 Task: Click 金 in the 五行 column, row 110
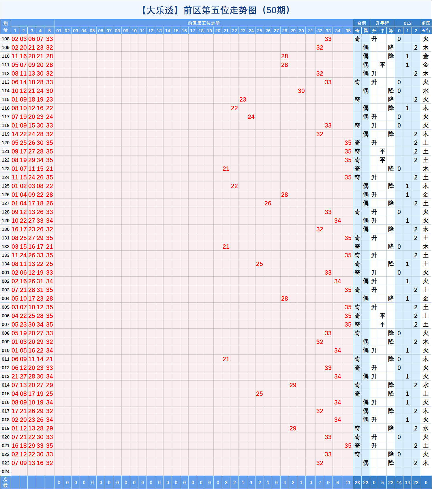[x=426, y=56]
